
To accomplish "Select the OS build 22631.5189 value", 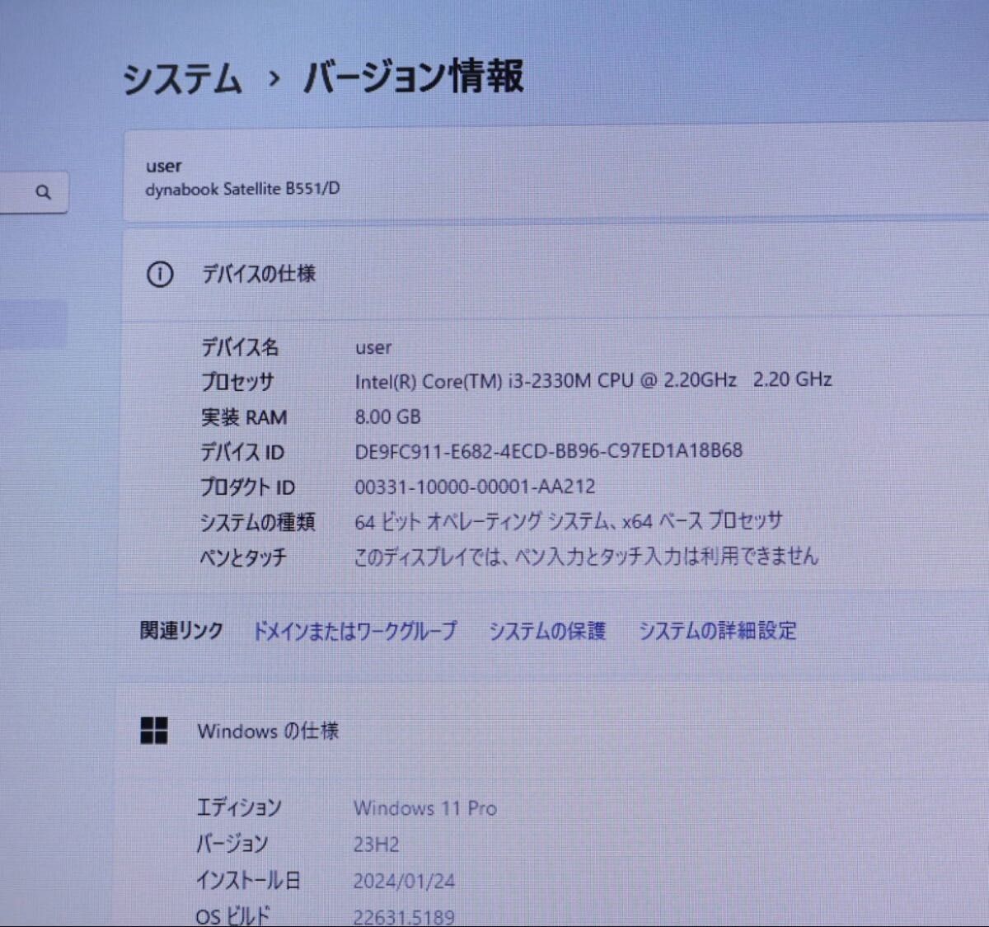I will (x=404, y=916).
